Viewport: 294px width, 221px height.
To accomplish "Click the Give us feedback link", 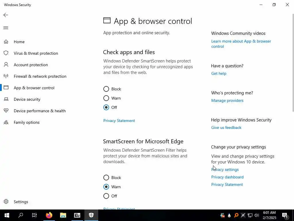I will (226, 127).
